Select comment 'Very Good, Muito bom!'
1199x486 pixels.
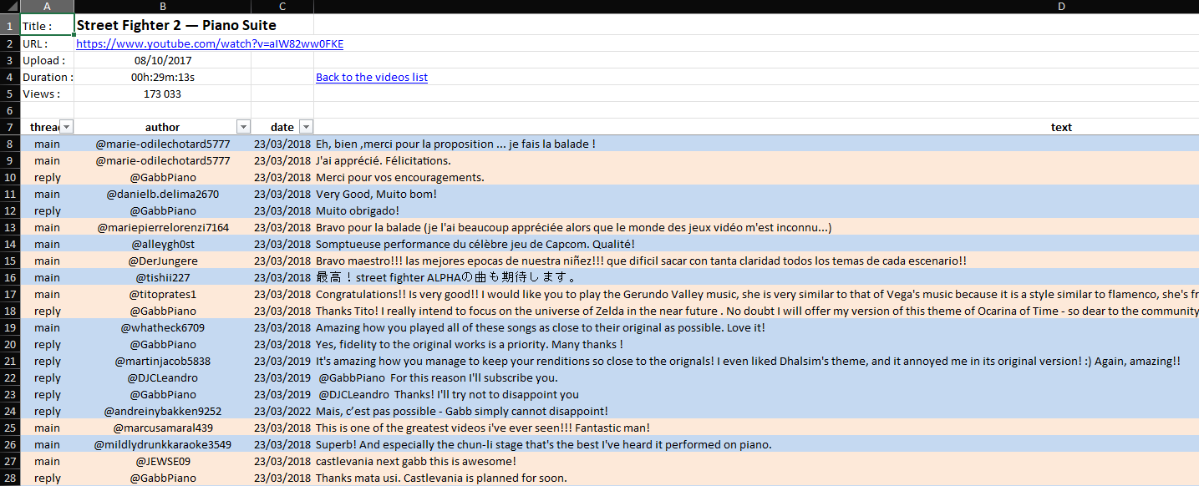click(x=756, y=194)
